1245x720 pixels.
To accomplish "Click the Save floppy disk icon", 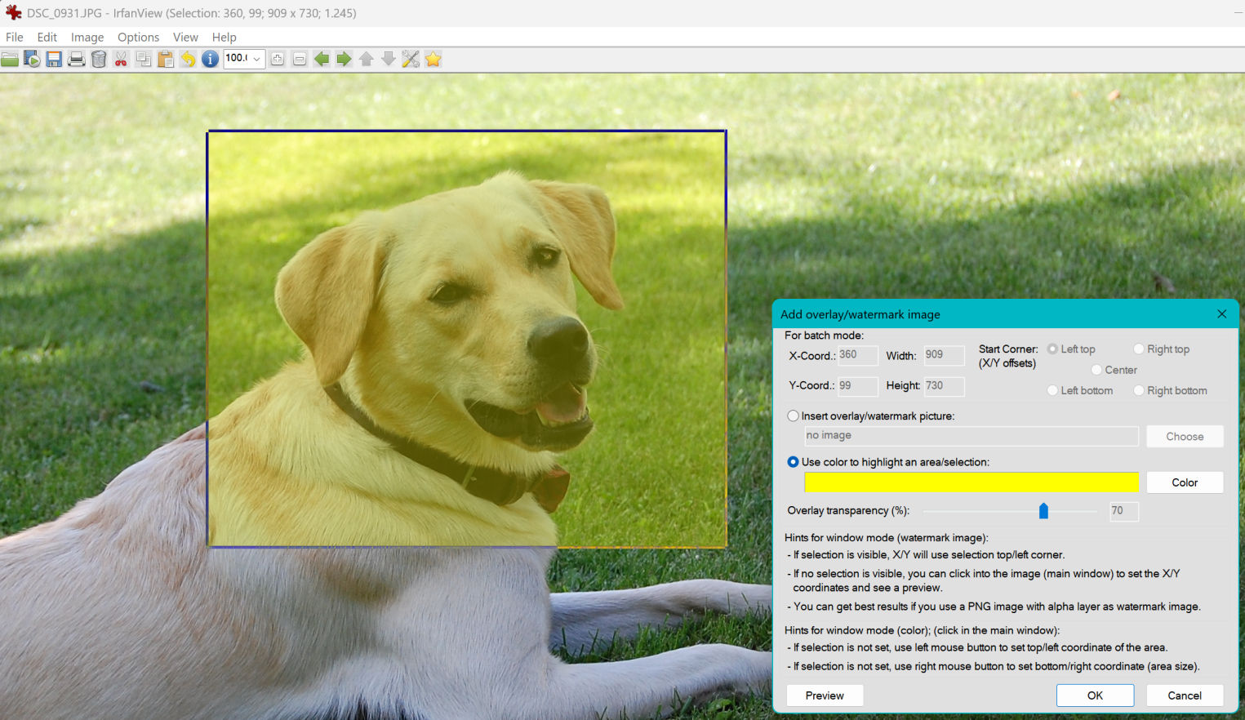I will coord(54,59).
